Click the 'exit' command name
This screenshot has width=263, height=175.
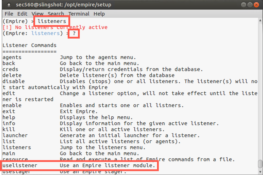pyautogui.click(x=9, y=111)
